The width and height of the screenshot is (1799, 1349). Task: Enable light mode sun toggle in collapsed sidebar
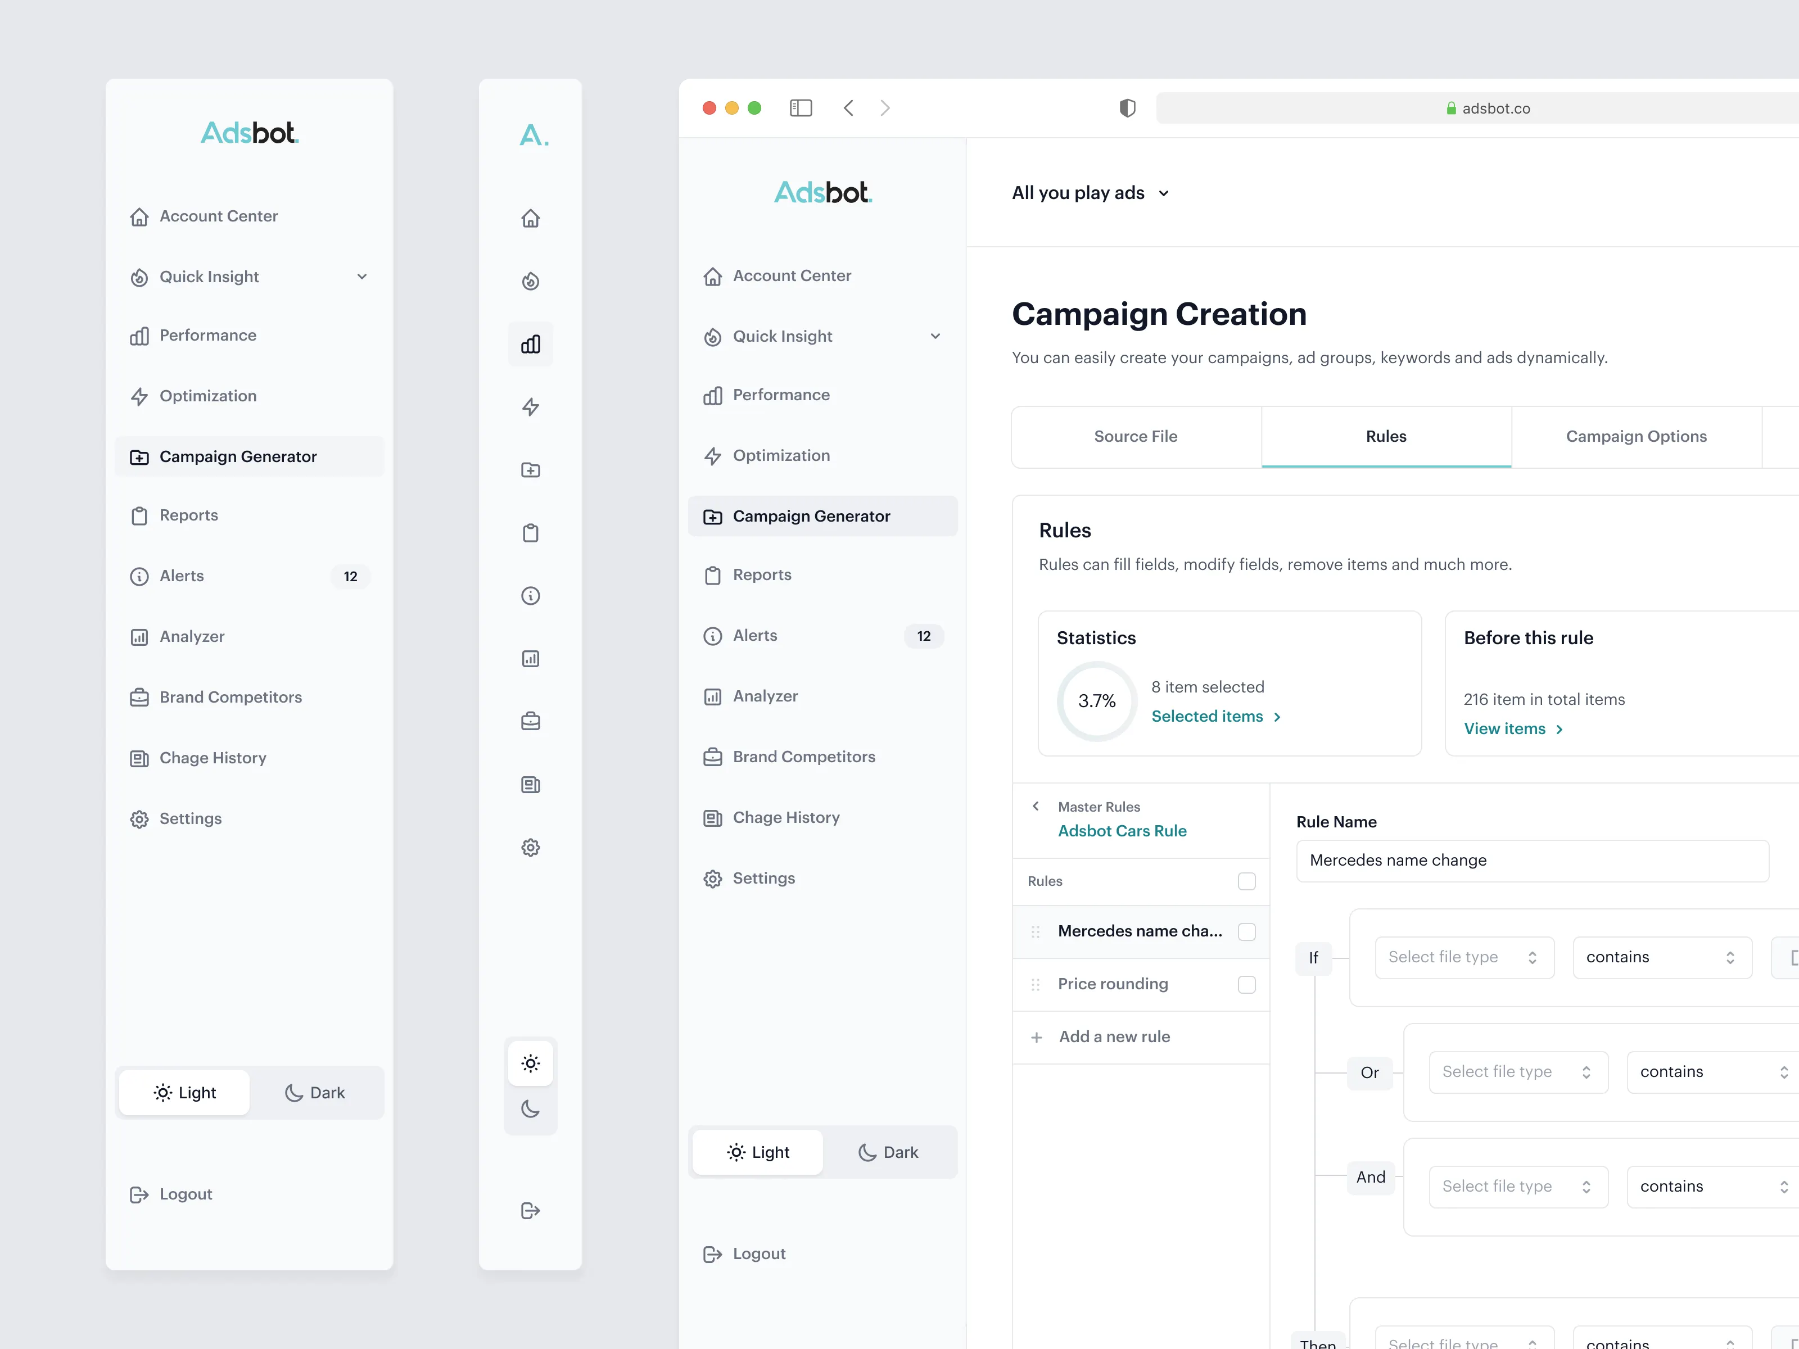pos(530,1063)
